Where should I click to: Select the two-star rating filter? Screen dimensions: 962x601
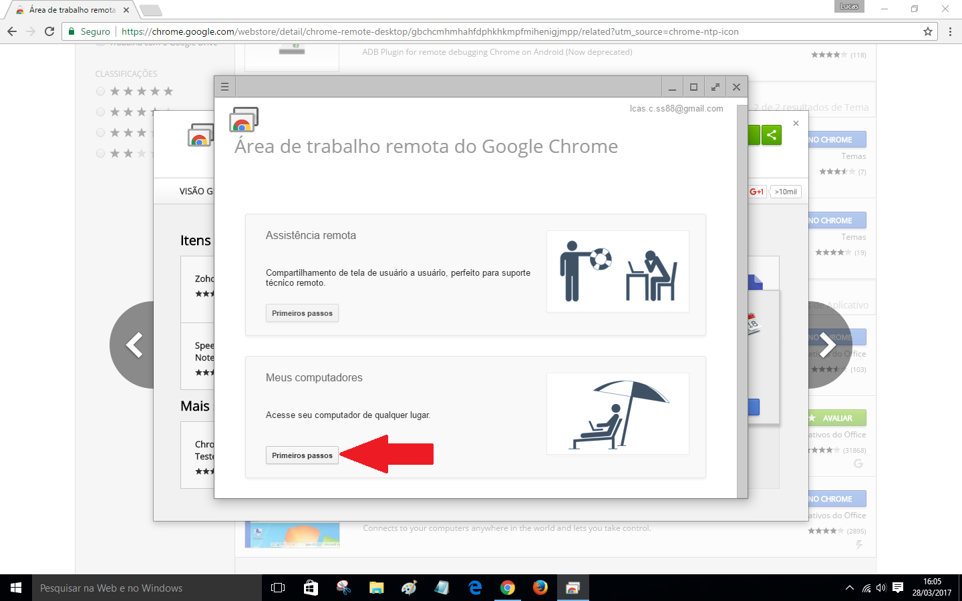pos(100,154)
